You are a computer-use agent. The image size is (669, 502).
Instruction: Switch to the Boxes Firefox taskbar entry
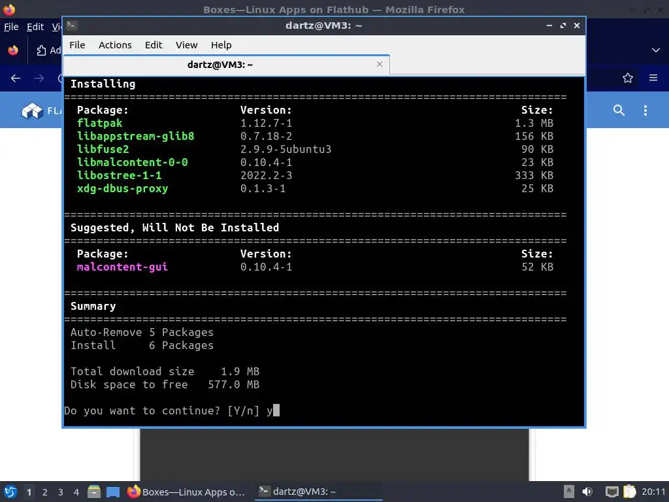pyautogui.click(x=186, y=492)
